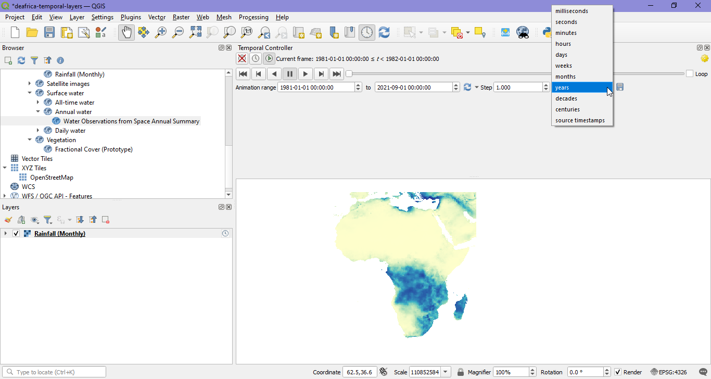Click the Save Project icon
This screenshot has height=379, width=711.
pos(49,32)
